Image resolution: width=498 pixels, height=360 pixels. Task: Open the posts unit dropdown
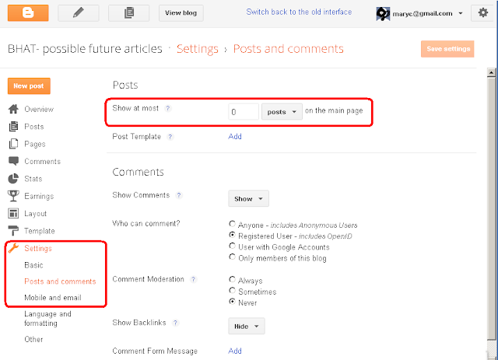(282, 112)
